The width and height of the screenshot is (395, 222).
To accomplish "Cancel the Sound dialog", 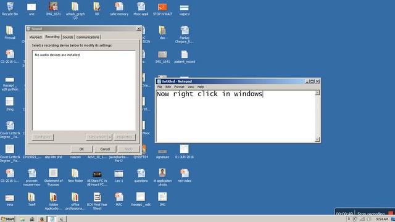I will click(x=105, y=149).
